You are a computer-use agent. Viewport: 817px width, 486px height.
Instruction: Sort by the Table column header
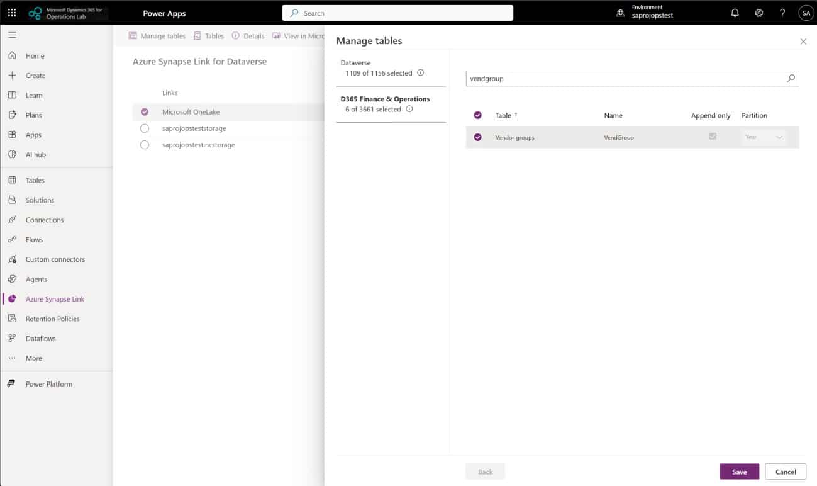(x=504, y=115)
